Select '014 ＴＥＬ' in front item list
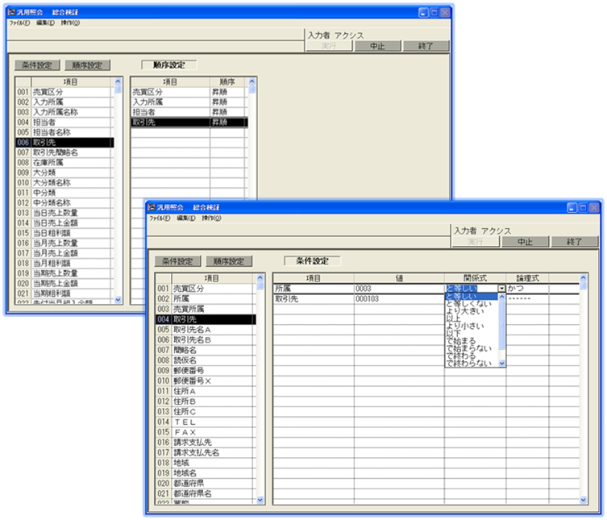 pos(186,422)
